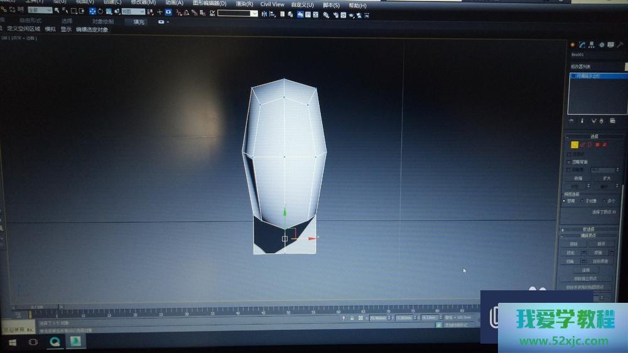The height and width of the screenshot is (353, 628).
Task: Click the selection lock toggle icon
Action: 352,318
